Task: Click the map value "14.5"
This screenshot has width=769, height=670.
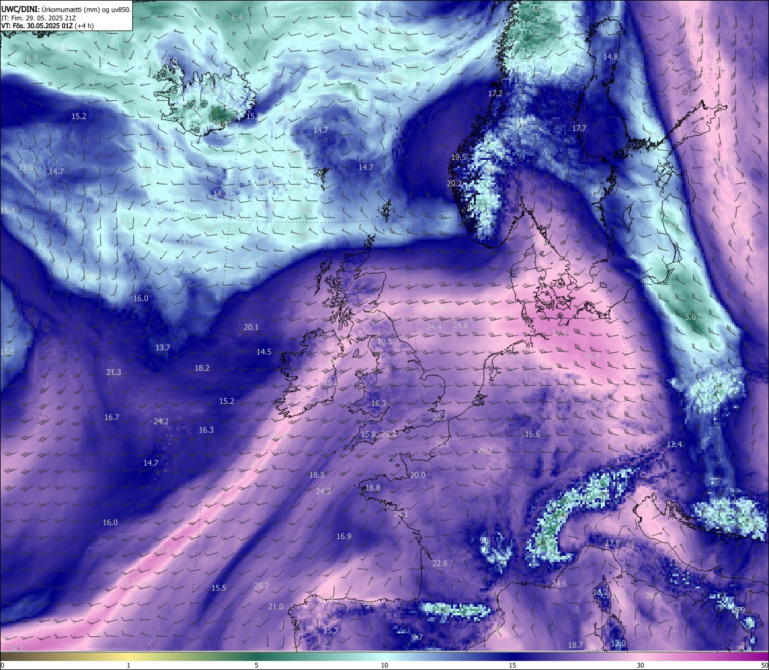Action: 264,352
